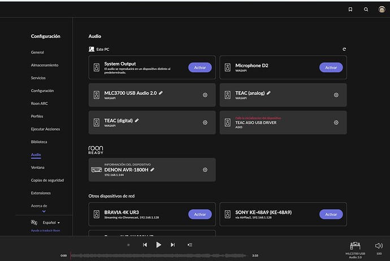The image size is (390, 261).
Task: Open settings gear for TEAC ASIO USB DRIVER
Action: (336, 122)
